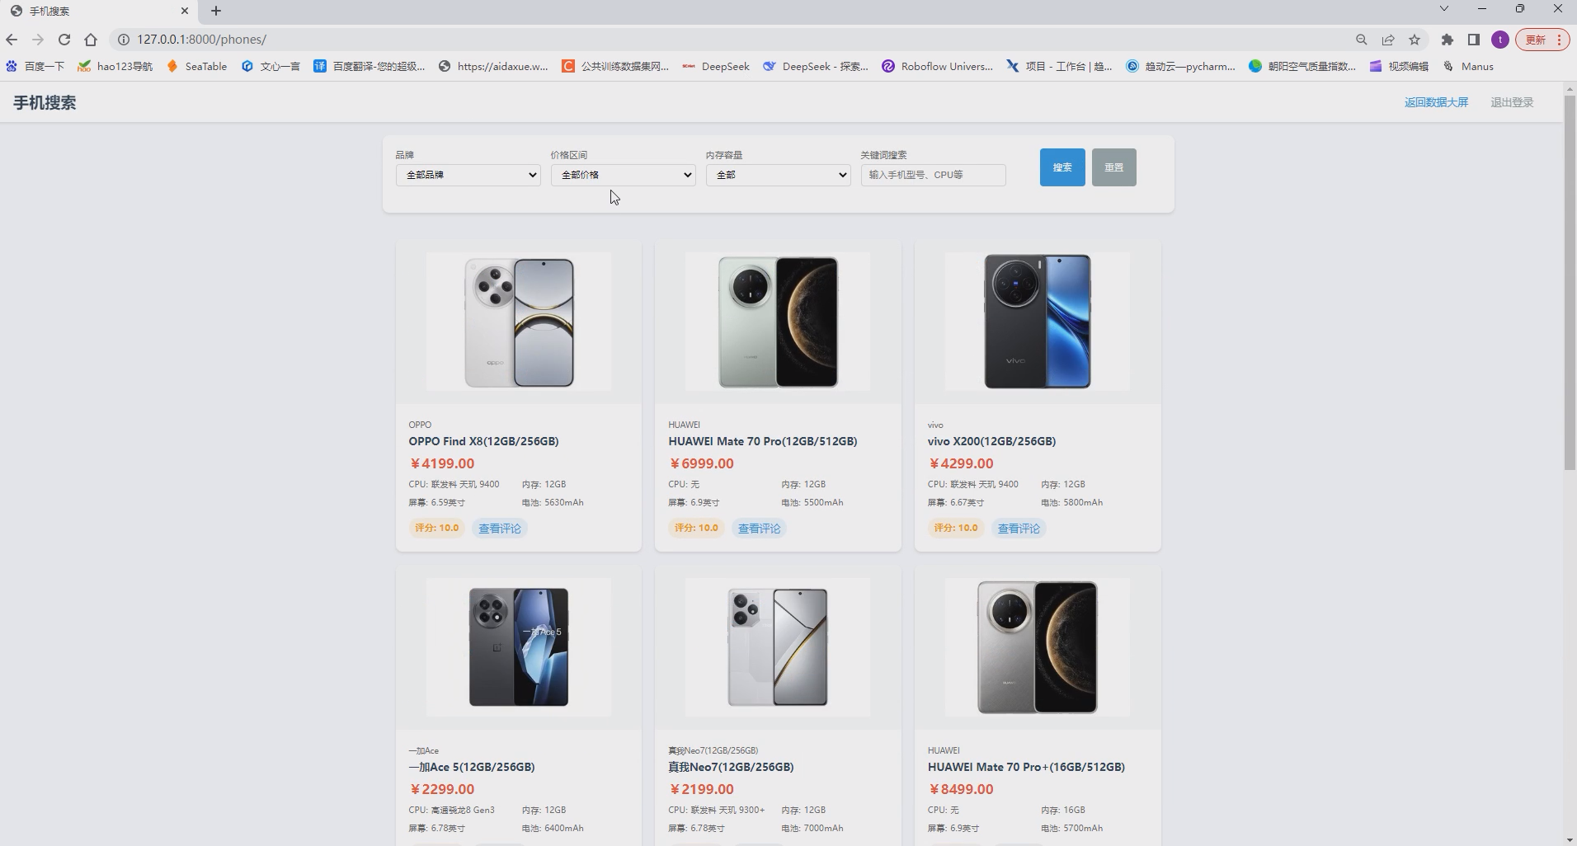
Task: Toggle the browser side panel icon
Action: [x=1474, y=40]
